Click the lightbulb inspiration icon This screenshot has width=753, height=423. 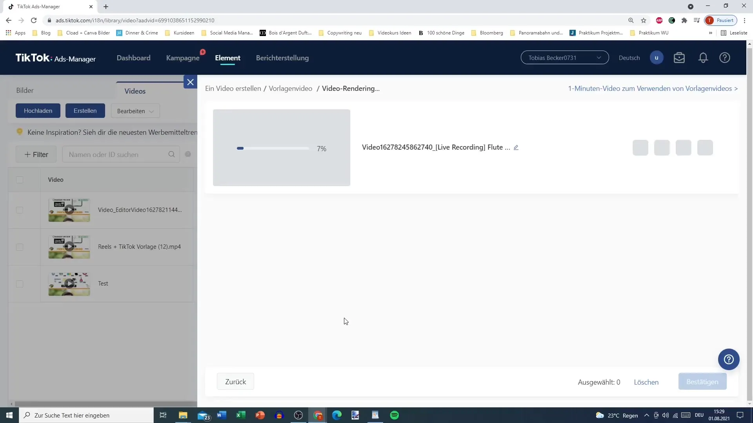tap(20, 132)
